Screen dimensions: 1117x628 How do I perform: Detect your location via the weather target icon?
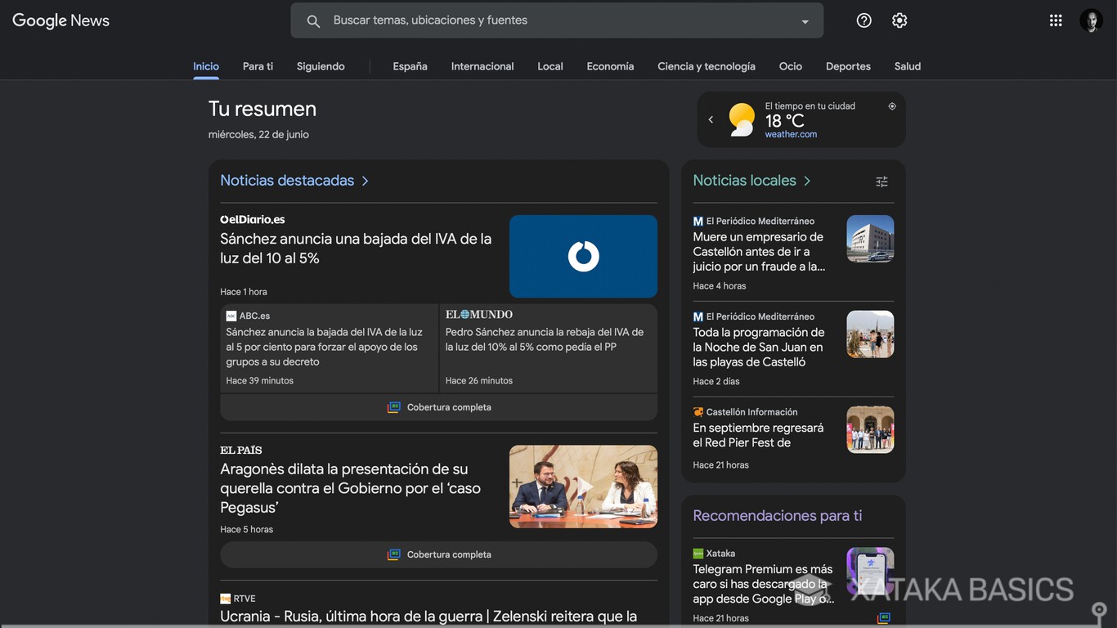coord(891,105)
